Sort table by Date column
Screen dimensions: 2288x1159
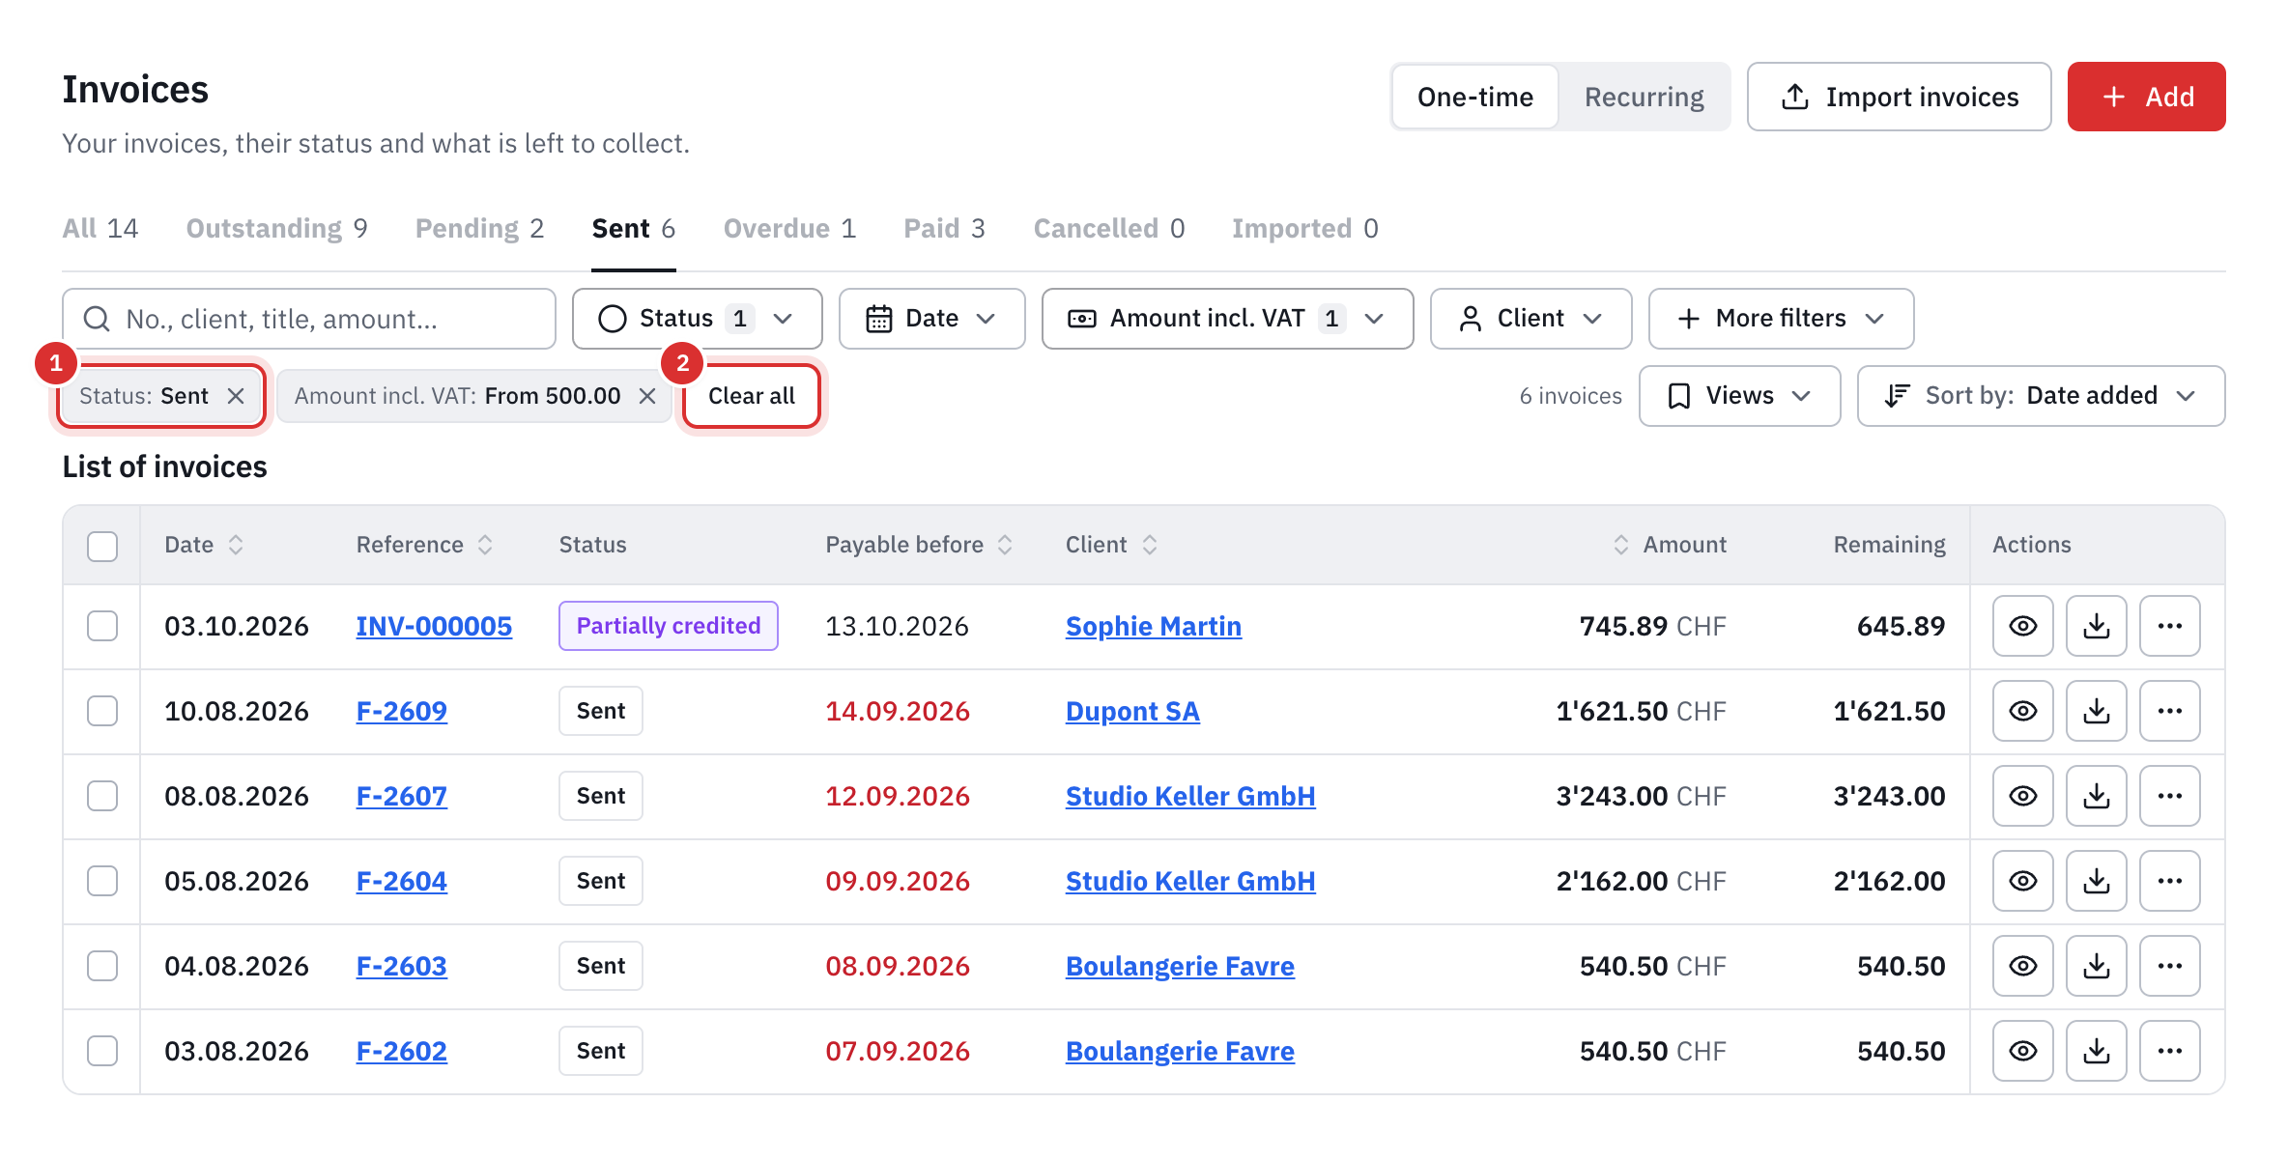coord(204,545)
